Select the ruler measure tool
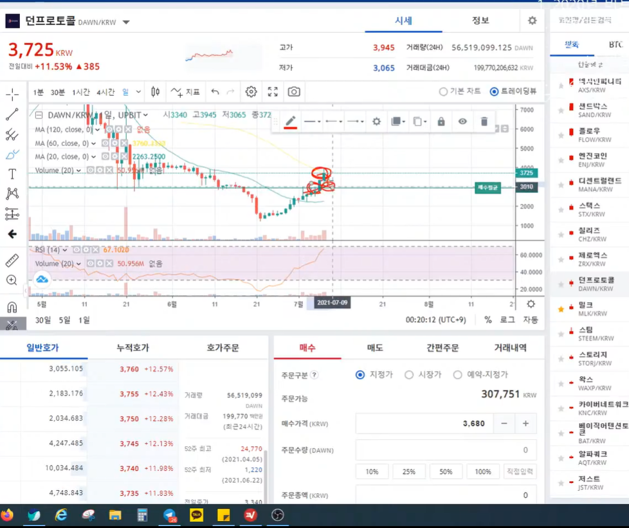 pyautogui.click(x=12, y=260)
